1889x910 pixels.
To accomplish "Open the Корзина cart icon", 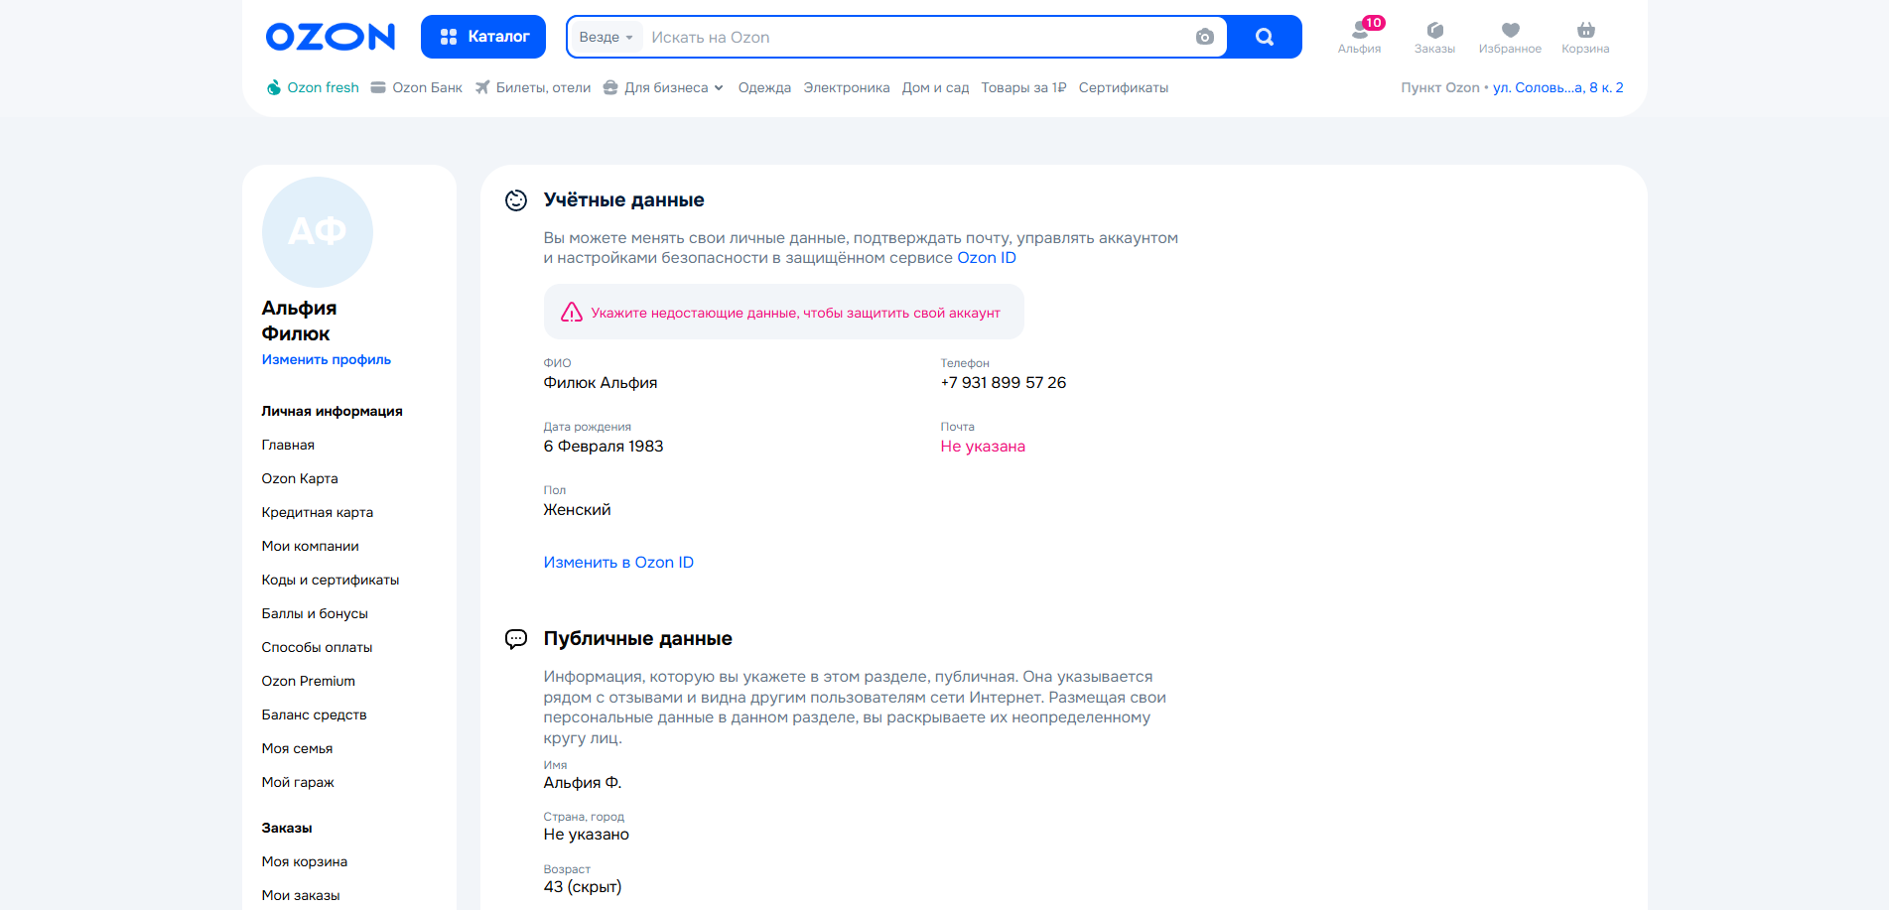I will click(1585, 32).
